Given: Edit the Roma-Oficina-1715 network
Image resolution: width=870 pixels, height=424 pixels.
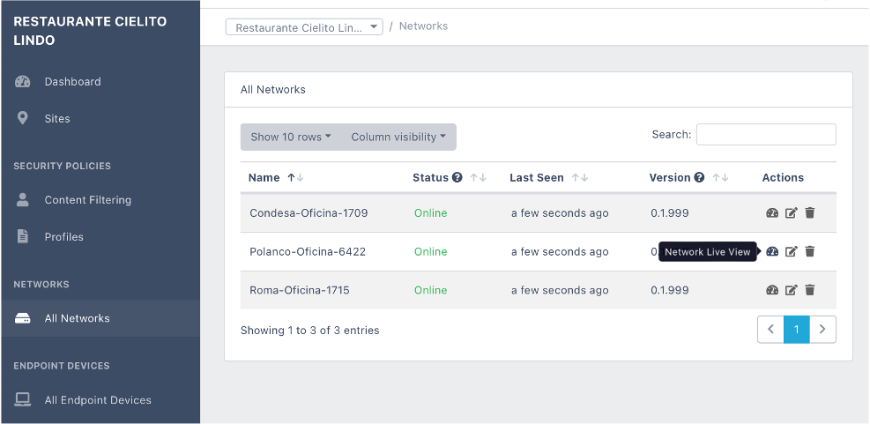Looking at the screenshot, I should (x=792, y=290).
